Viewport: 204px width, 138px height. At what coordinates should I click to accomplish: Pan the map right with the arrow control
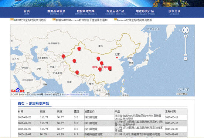coord(188,30)
